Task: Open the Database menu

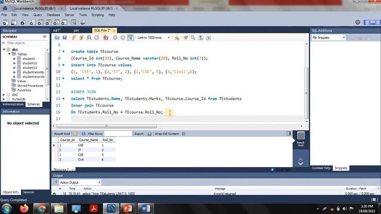Action: point(53,15)
